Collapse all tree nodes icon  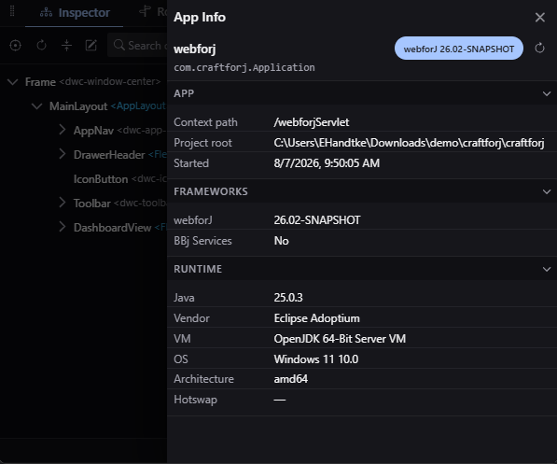(x=67, y=46)
